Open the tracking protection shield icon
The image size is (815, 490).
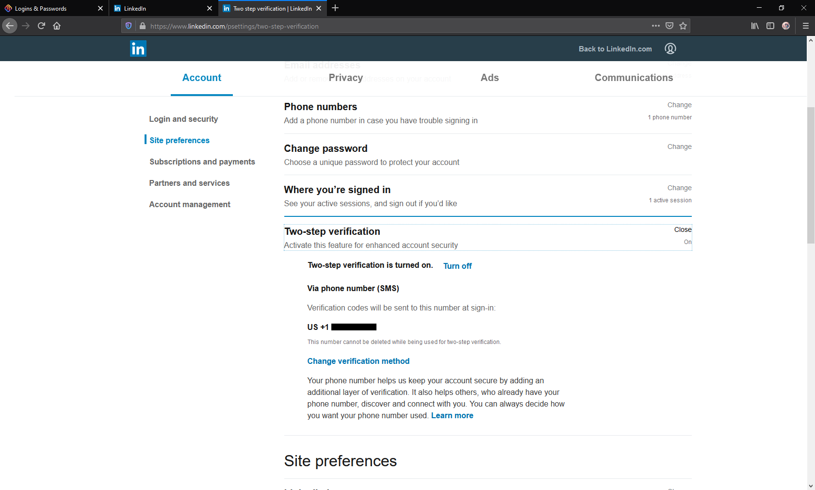pos(129,26)
